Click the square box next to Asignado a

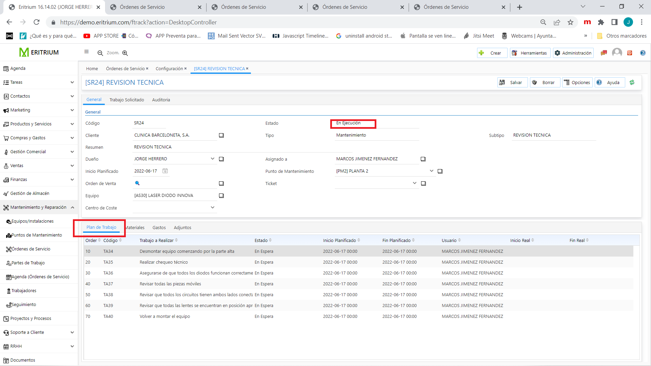tap(423, 159)
